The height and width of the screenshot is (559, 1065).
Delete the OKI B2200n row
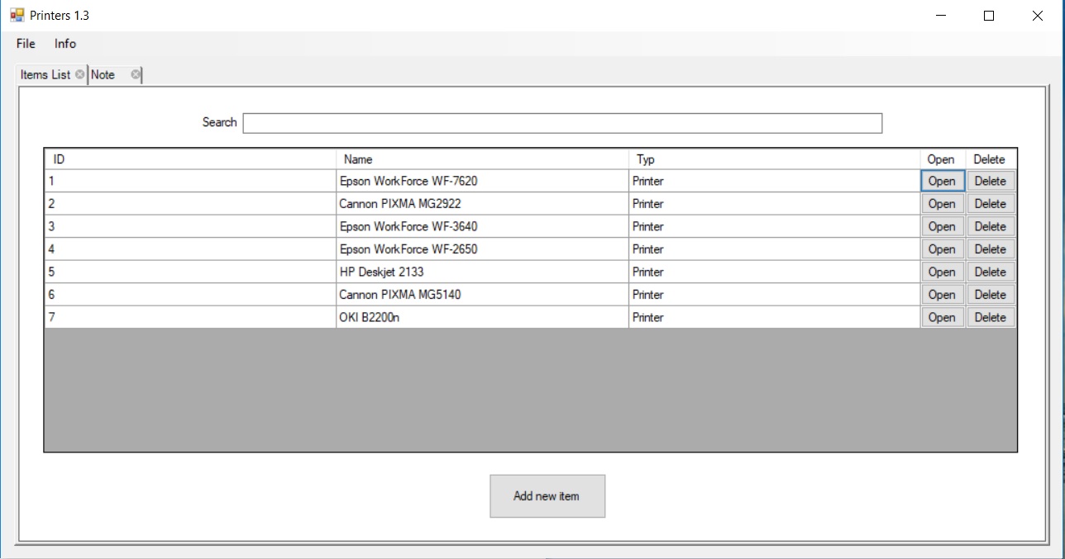[991, 317]
